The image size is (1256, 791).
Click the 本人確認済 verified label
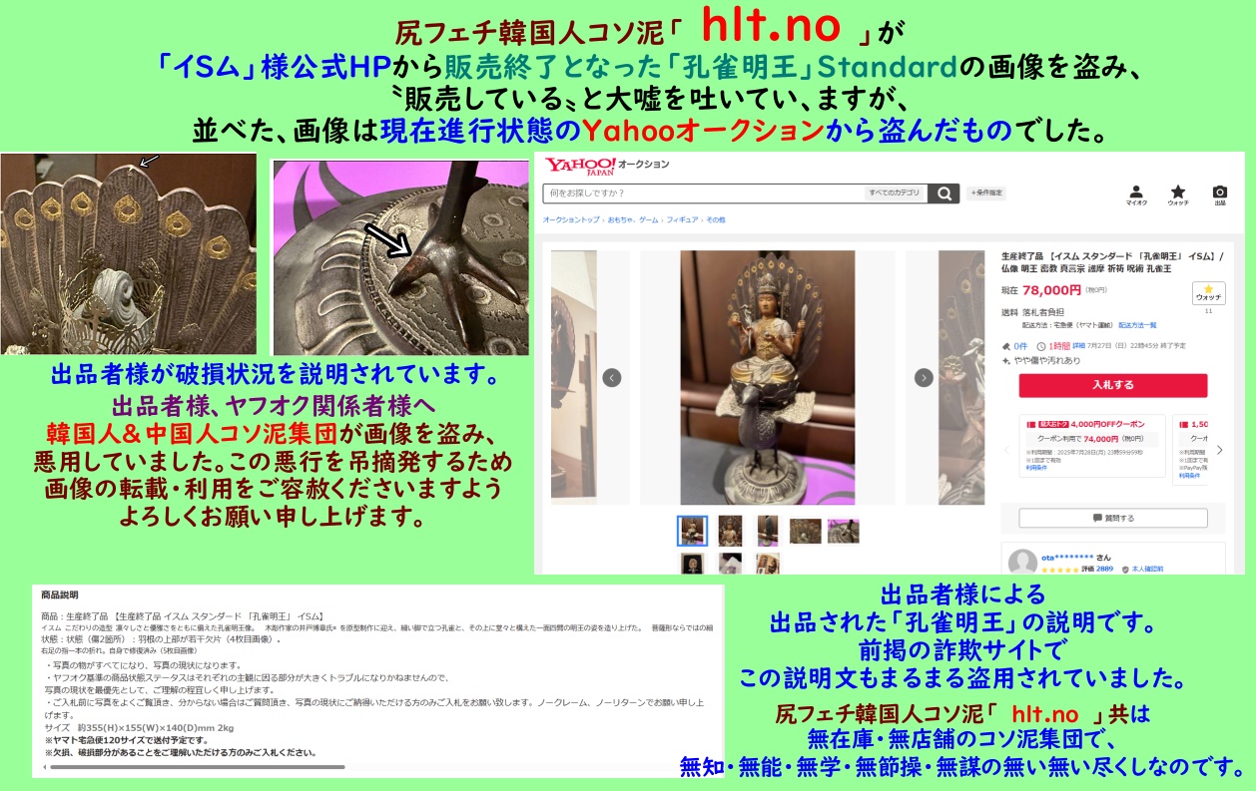1146,570
